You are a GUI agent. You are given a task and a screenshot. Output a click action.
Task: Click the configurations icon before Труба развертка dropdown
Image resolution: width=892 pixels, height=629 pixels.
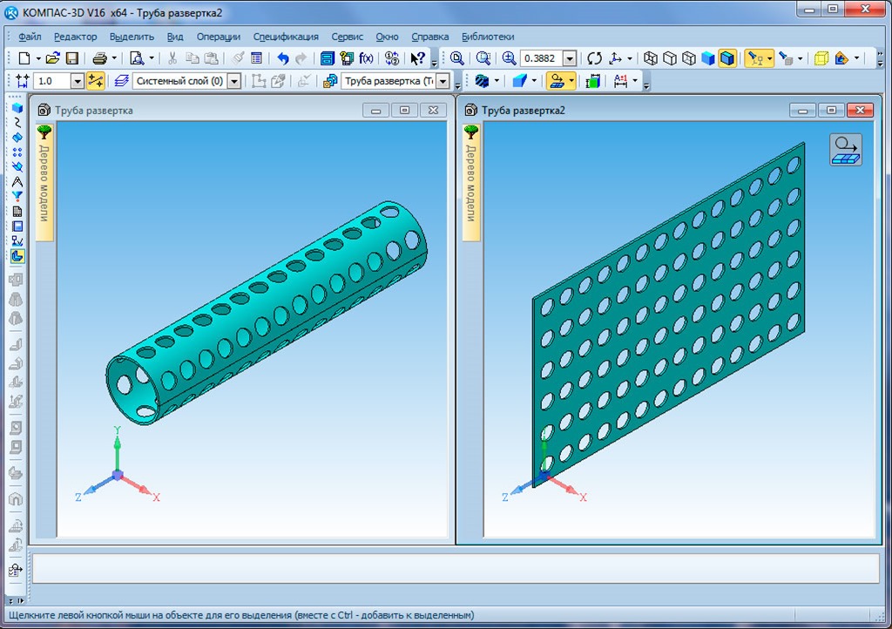click(330, 81)
